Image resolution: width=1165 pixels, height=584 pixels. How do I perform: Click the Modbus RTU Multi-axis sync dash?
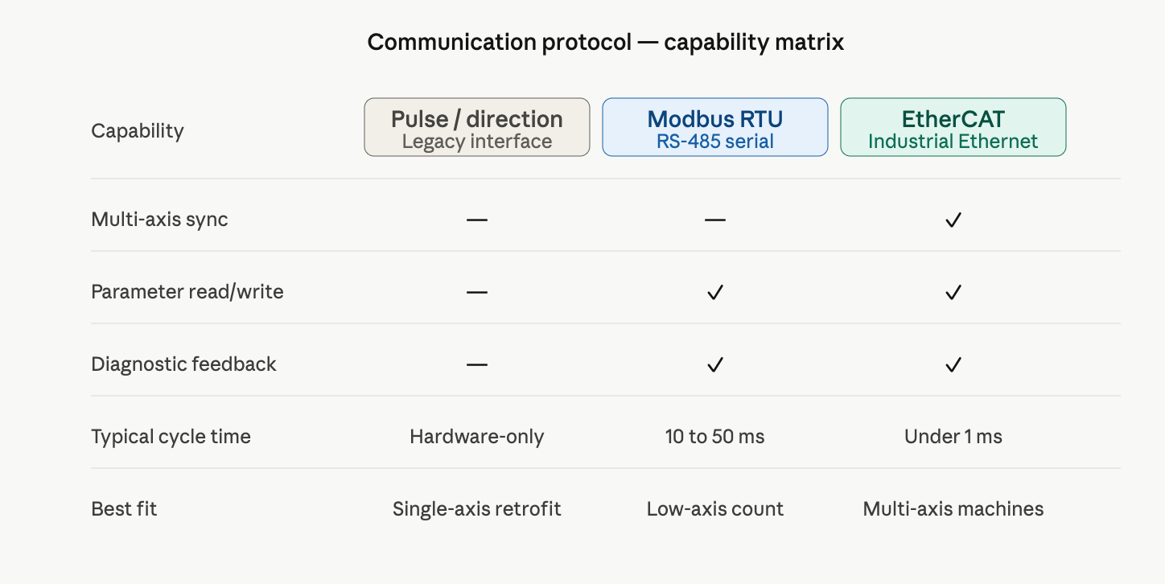click(715, 220)
